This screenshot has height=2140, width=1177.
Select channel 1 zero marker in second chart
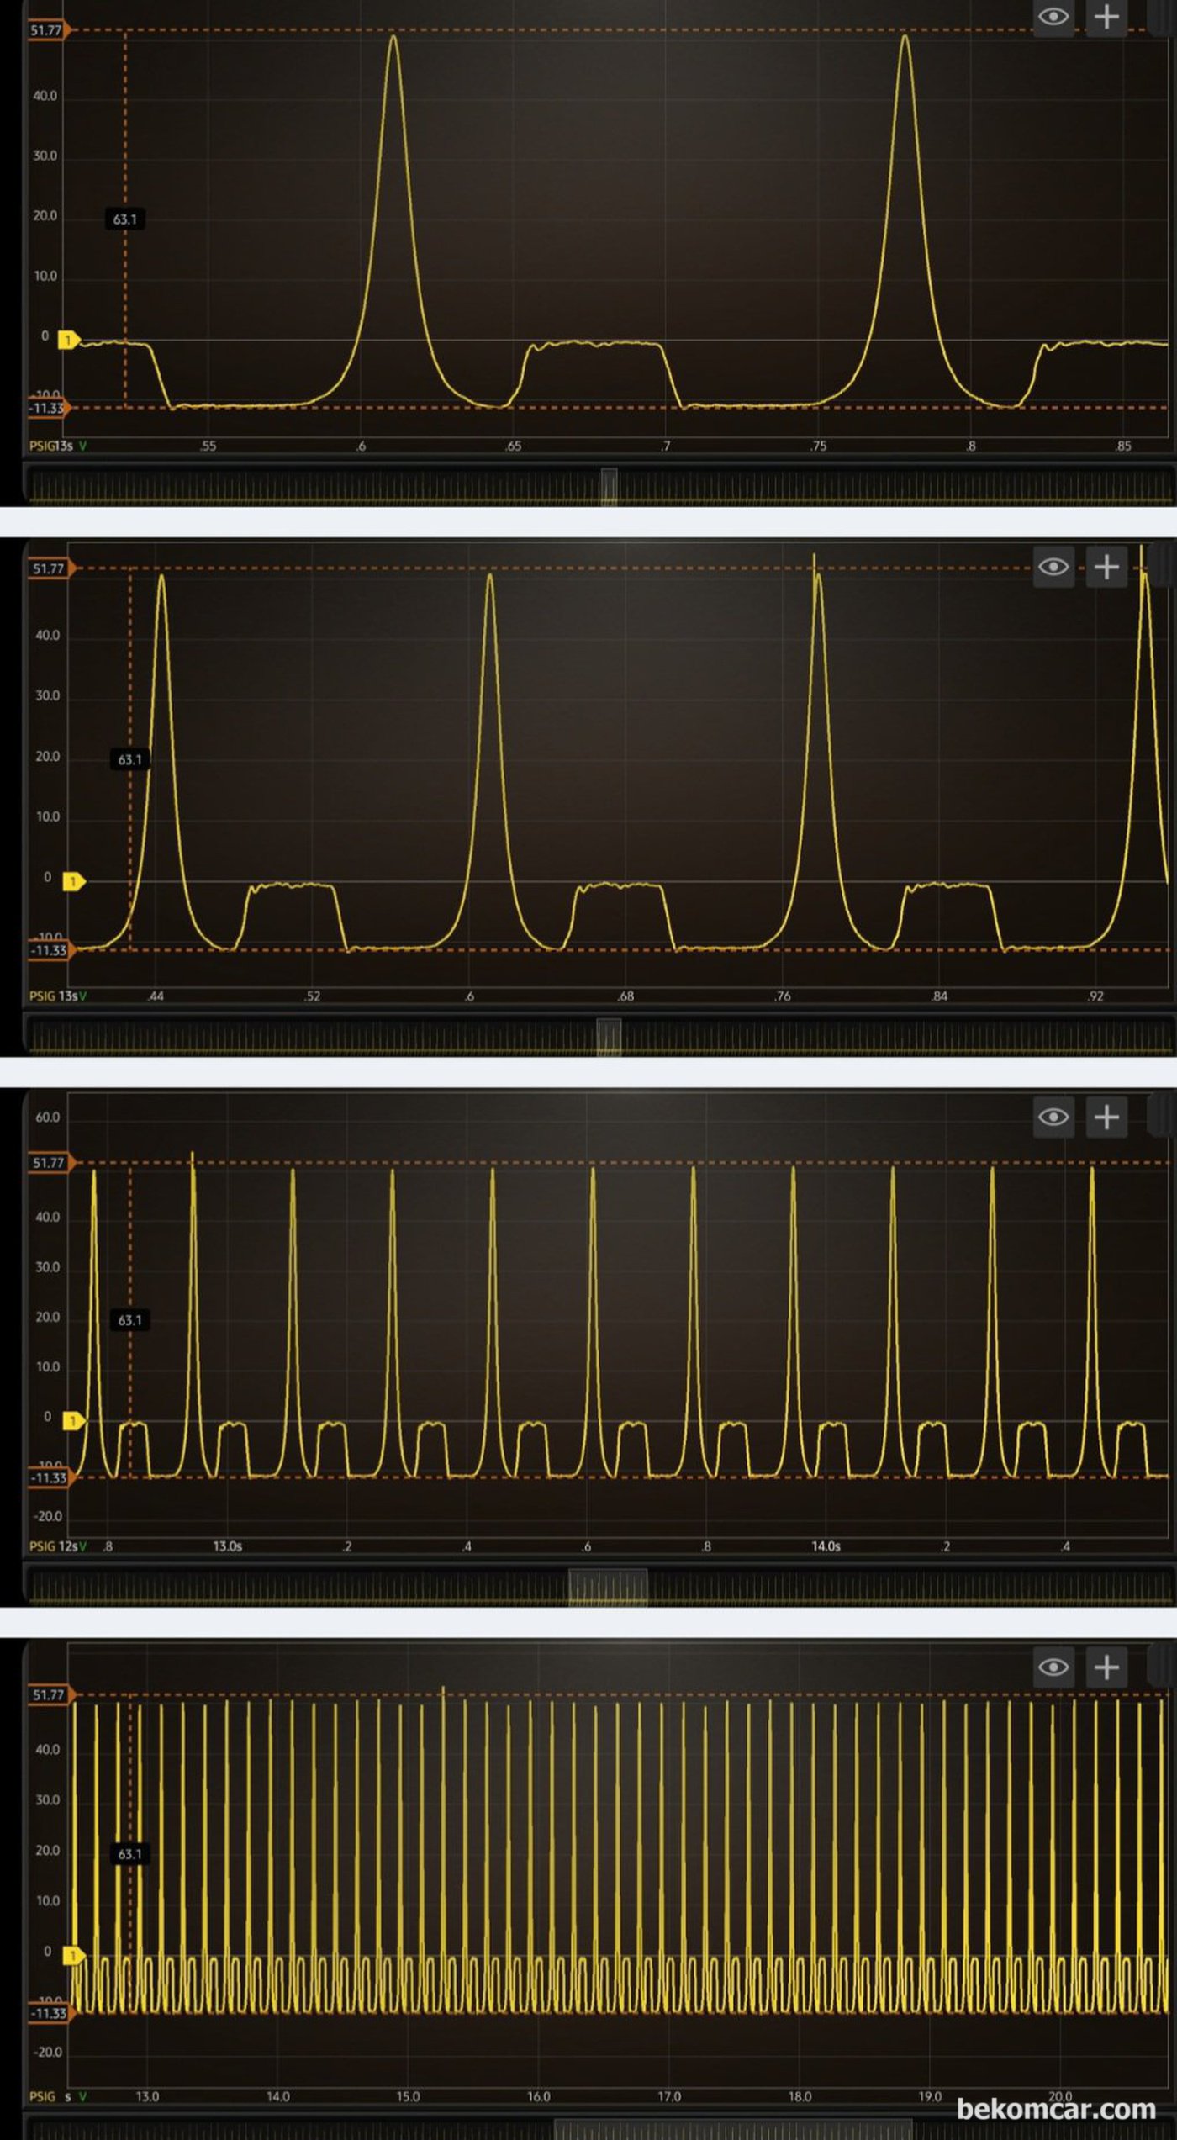[x=74, y=881]
